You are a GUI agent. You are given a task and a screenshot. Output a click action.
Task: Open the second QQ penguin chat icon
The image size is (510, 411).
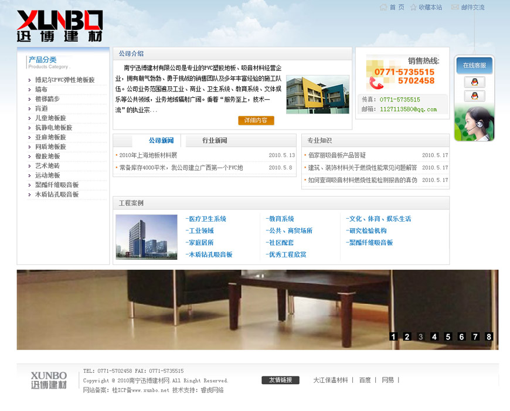(474, 96)
